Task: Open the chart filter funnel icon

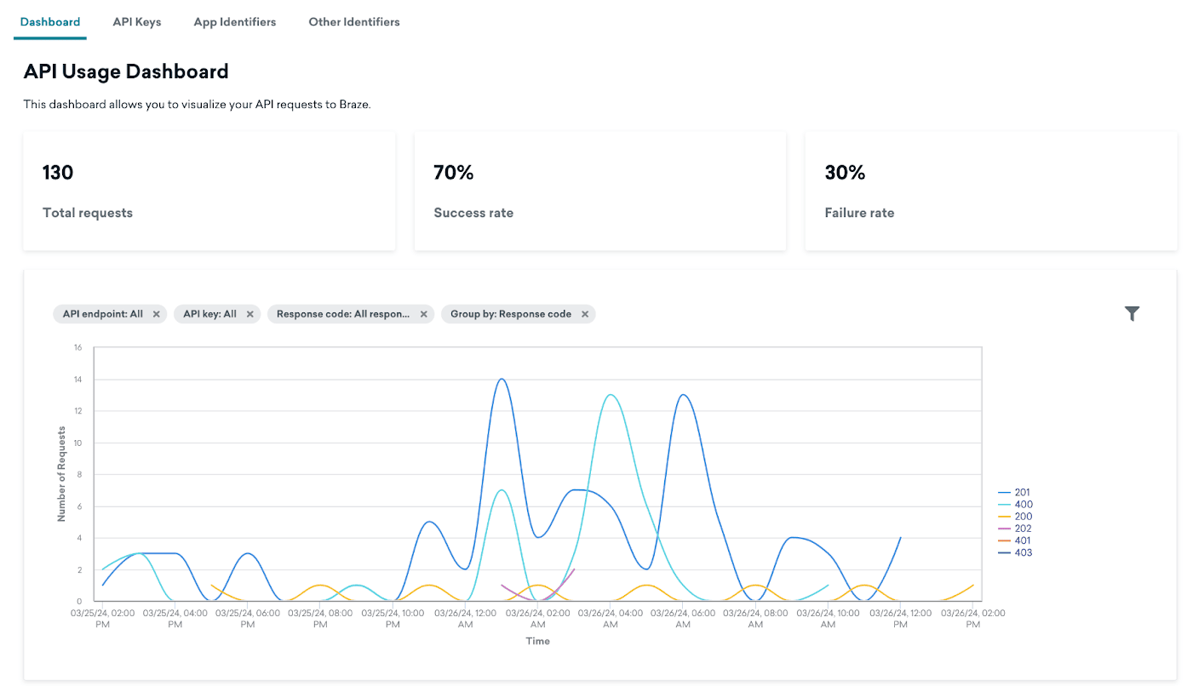Action: coord(1132,314)
